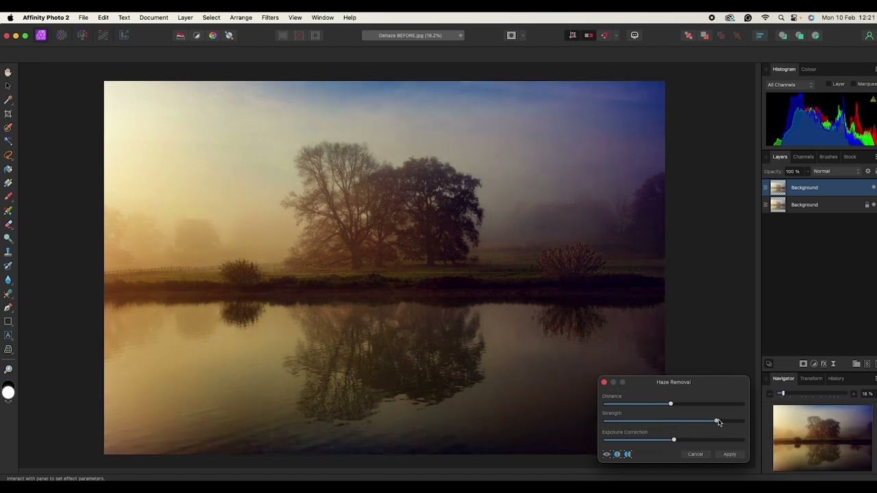Toggle the Layer checkbox in Histogram
The height and width of the screenshot is (493, 877).
tap(828, 84)
